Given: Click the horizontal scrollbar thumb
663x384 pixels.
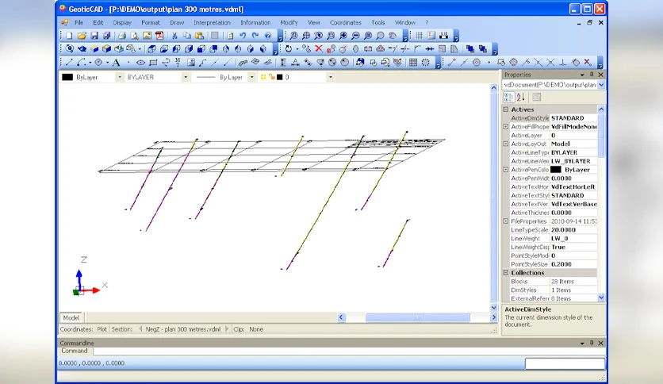Looking at the screenshot, I should point(417,317).
